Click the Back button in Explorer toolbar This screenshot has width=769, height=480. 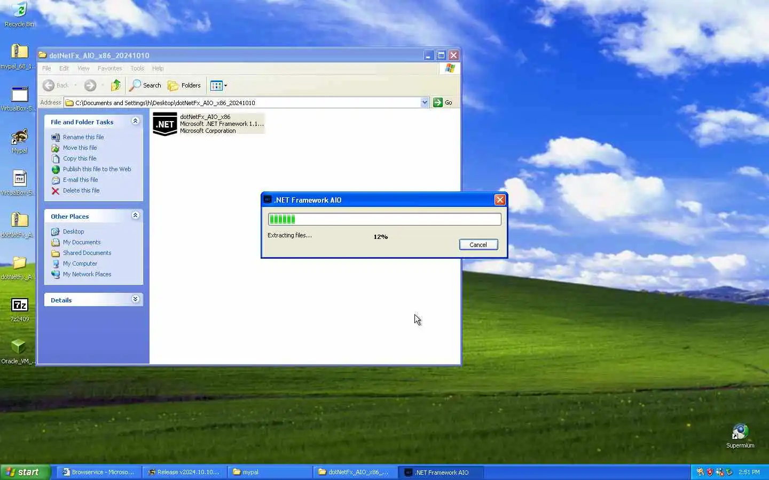(56, 85)
